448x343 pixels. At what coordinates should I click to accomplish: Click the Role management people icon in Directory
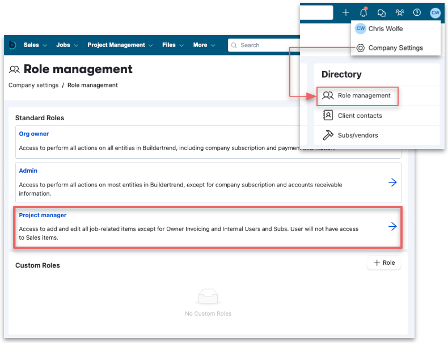[x=328, y=95]
